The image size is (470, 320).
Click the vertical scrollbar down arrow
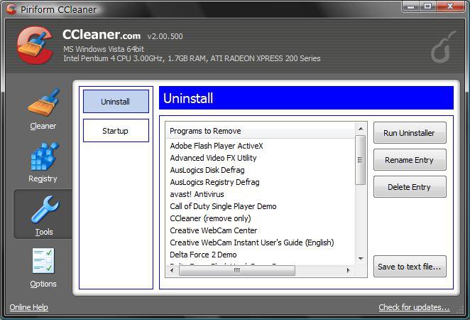tap(361, 258)
